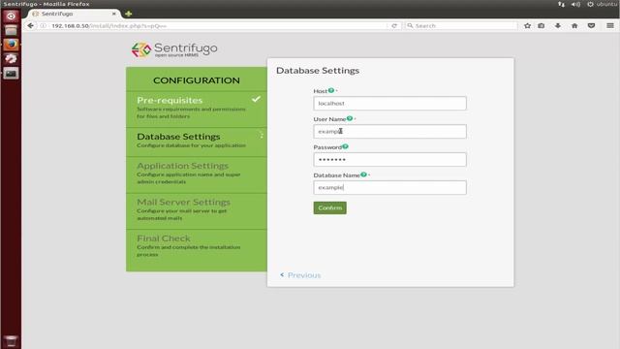
Task: Open Ubuntu Dash search from the launcher
Action: [11, 16]
